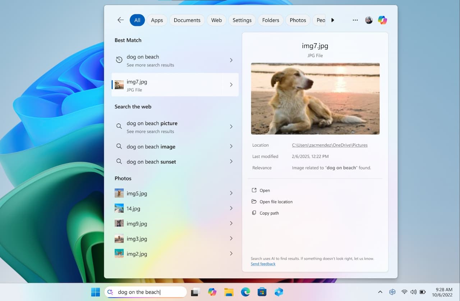Click the taskbar search input box
460x301 pixels.
click(146, 292)
